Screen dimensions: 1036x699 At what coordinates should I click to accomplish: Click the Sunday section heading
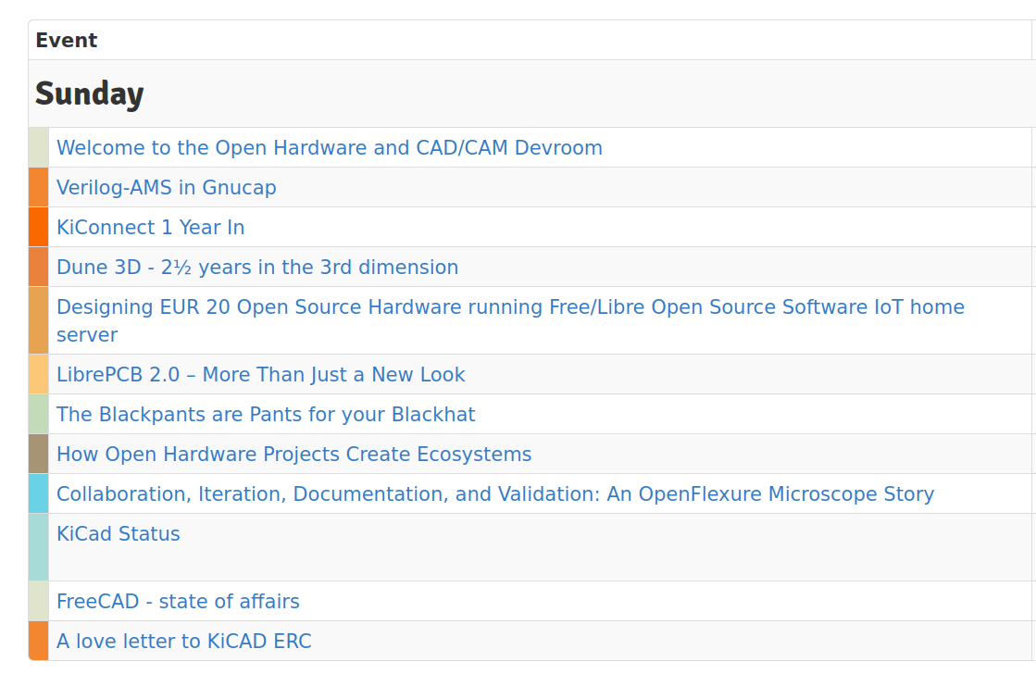[90, 94]
